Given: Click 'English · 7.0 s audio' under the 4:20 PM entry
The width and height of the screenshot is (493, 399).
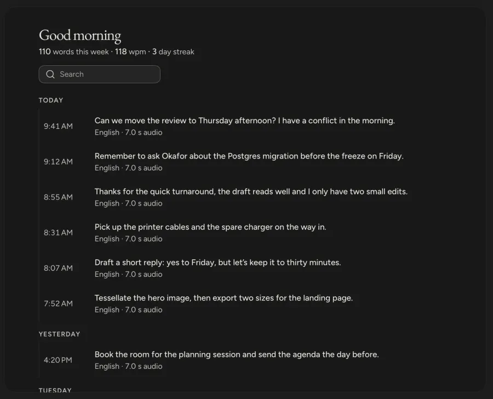Looking at the screenshot, I should 128,367.
